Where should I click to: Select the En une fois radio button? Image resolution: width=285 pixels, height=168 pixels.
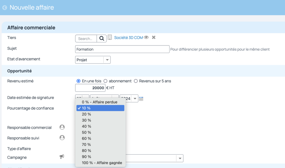78,81
